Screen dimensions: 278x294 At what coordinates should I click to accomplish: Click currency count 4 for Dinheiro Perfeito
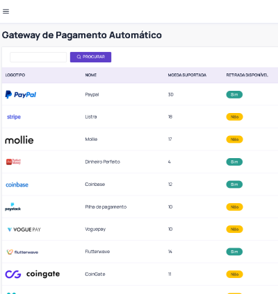coord(170,162)
